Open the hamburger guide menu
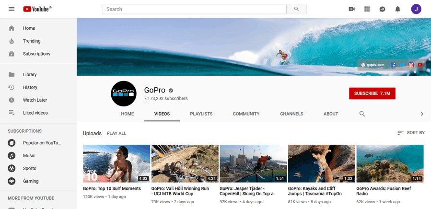The image size is (431, 209). coord(12,9)
